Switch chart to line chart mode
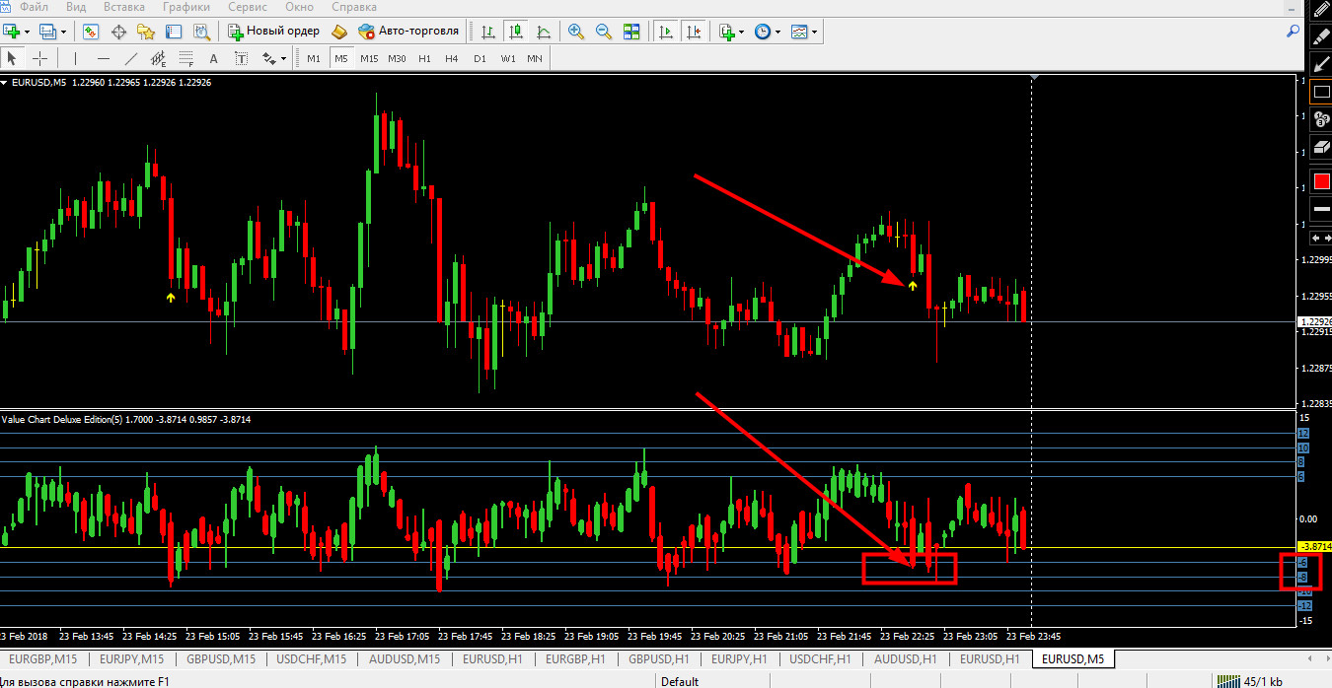 543,32
